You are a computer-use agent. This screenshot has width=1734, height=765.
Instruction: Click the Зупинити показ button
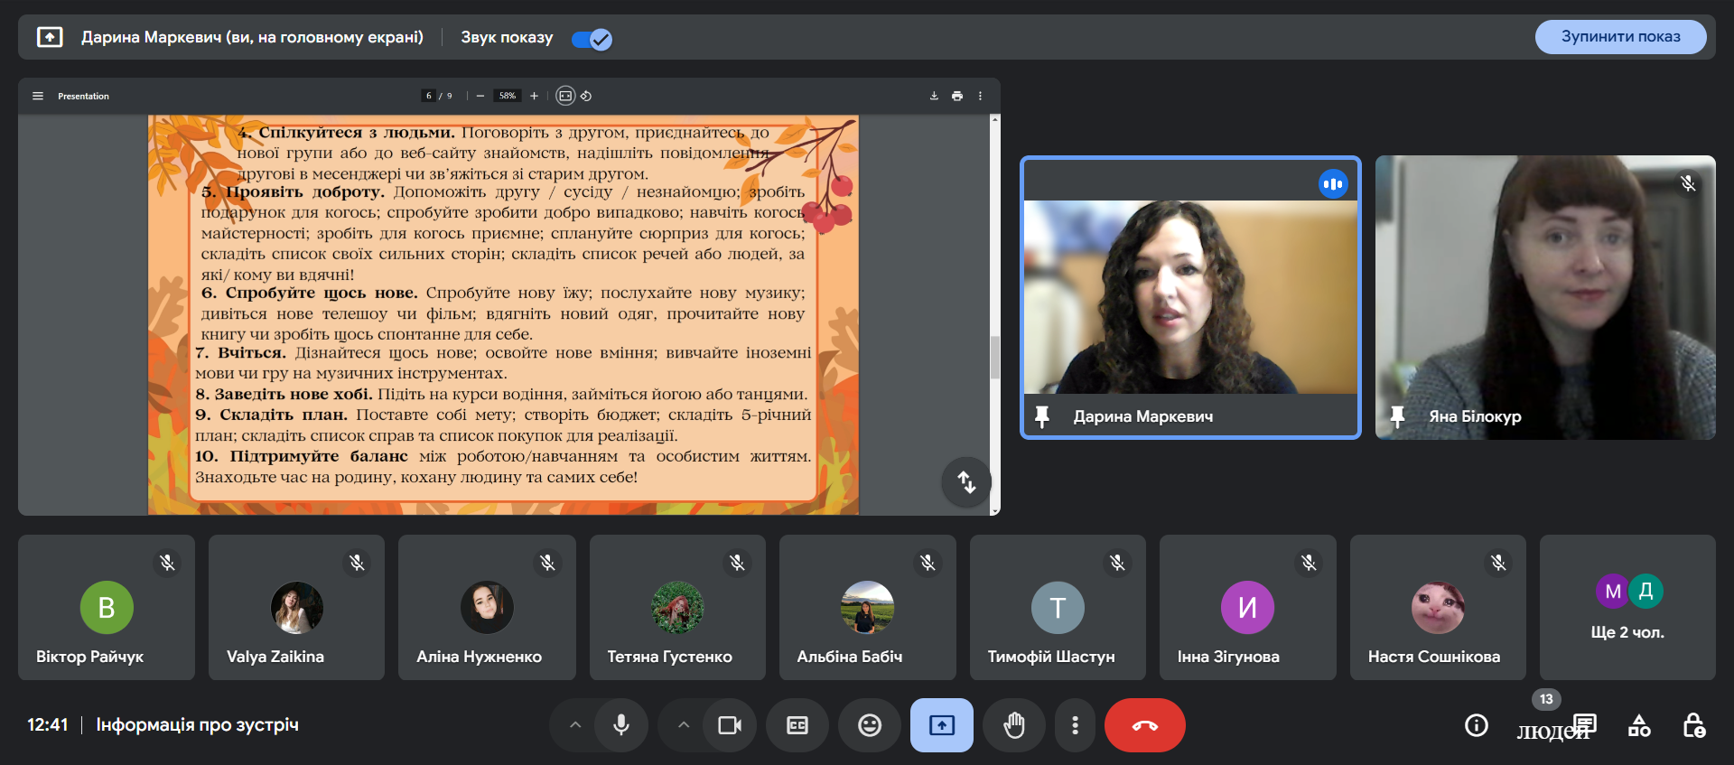pyautogui.click(x=1620, y=37)
